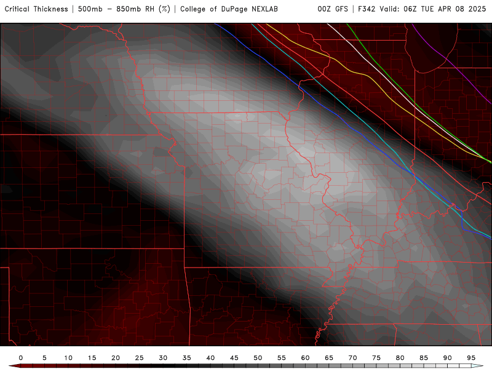
Task: Click the "75" color scale label
Action: pyautogui.click(x=376, y=358)
